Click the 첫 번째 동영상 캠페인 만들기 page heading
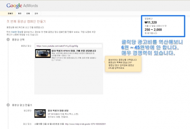Screen dimensions: 190x129 click(26, 21)
